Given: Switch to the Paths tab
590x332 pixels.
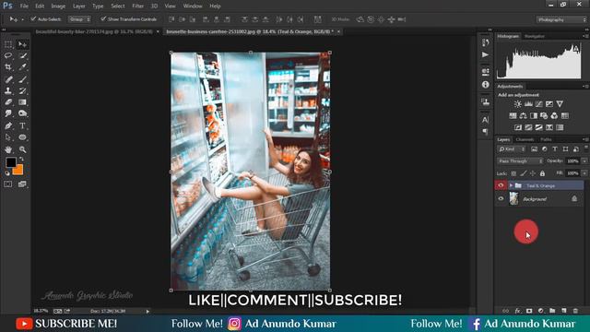Looking at the screenshot, I should (x=546, y=139).
